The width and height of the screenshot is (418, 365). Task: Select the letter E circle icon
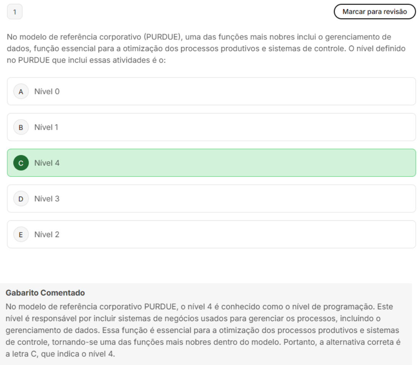[x=21, y=234]
